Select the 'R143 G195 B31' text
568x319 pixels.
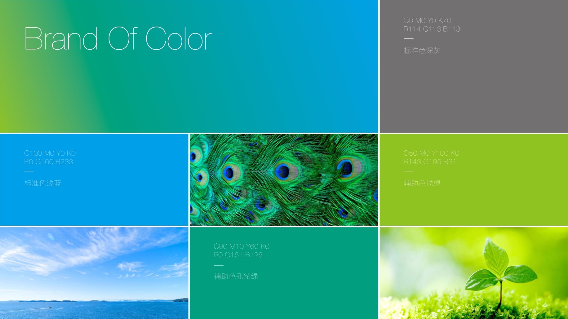coord(430,162)
